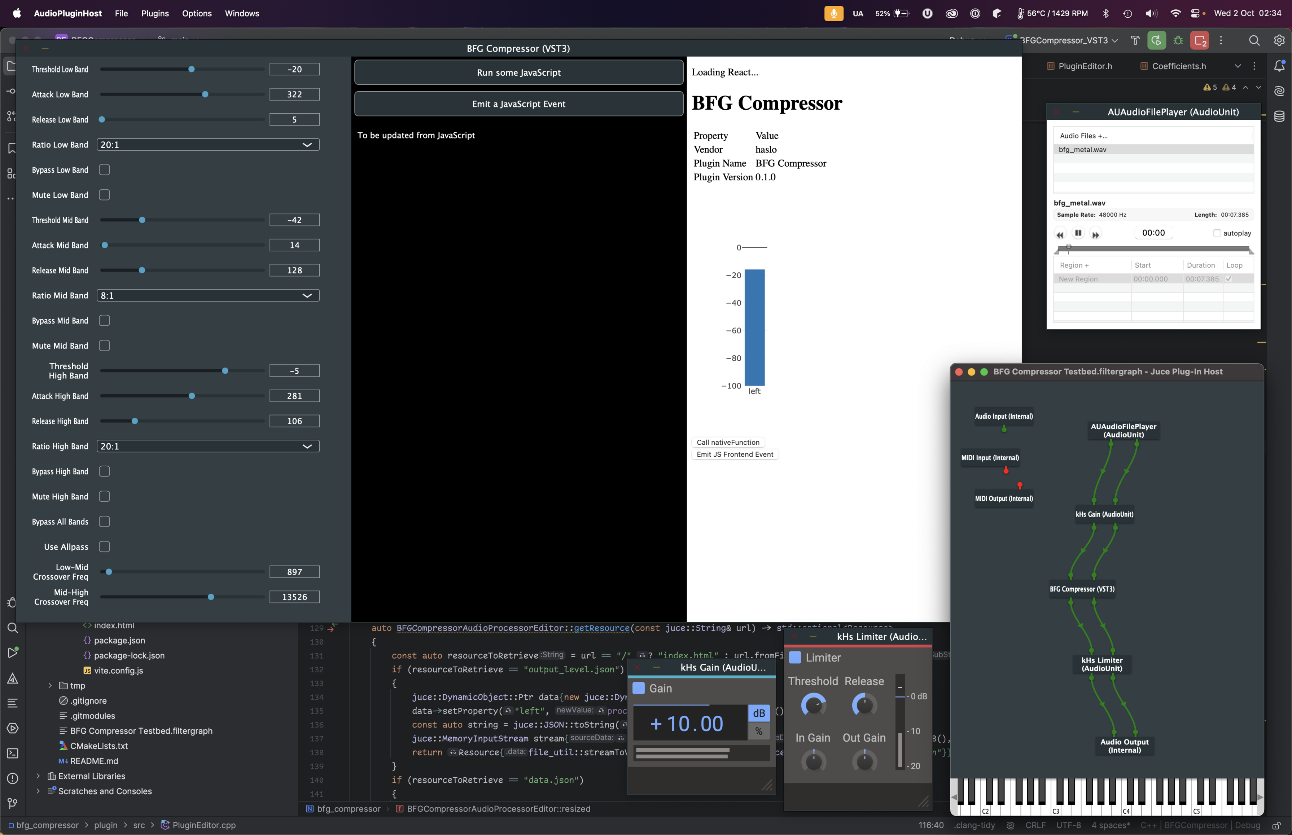Image resolution: width=1292 pixels, height=835 pixels.
Task: Click kHs Limiter node in filtergraph
Action: (1102, 664)
